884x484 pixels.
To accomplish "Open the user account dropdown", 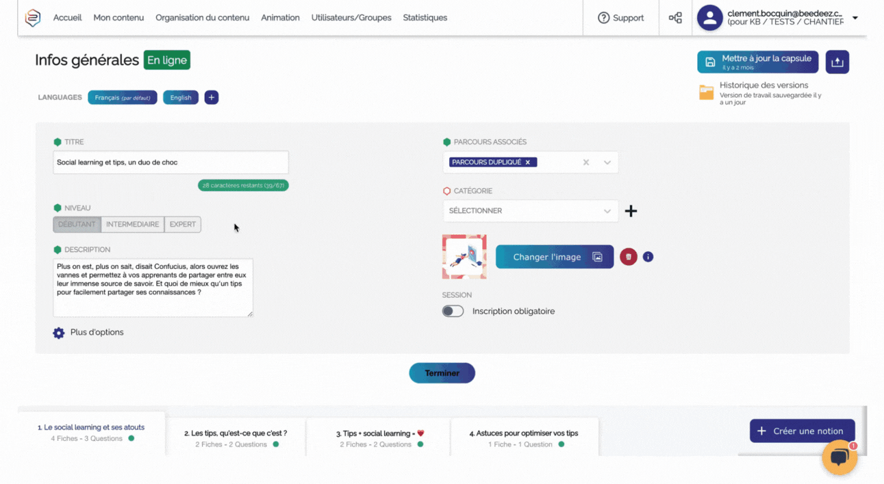I will [x=855, y=18].
